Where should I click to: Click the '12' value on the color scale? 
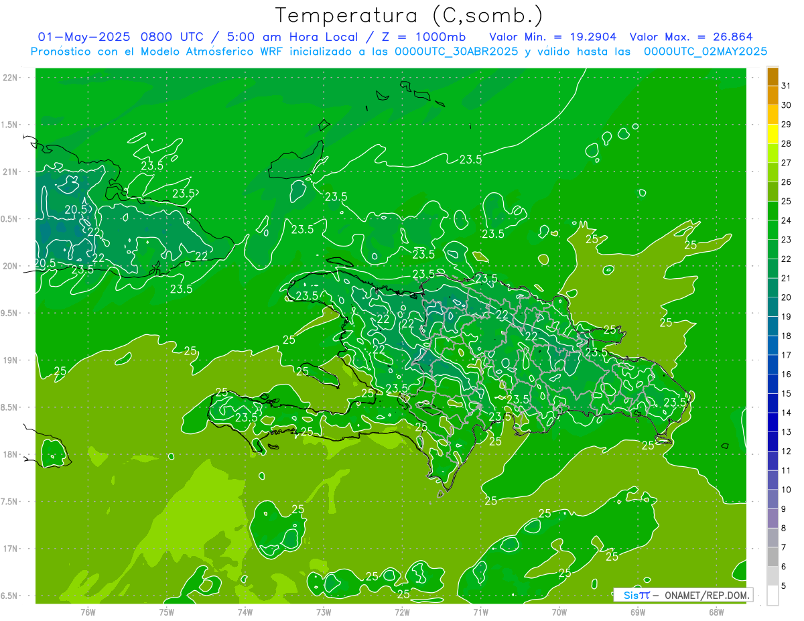click(x=787, y=451)
